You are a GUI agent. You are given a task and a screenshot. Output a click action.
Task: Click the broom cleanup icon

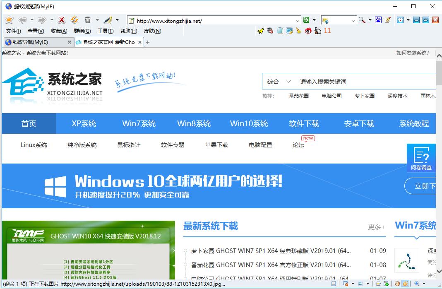pos(298,31)
